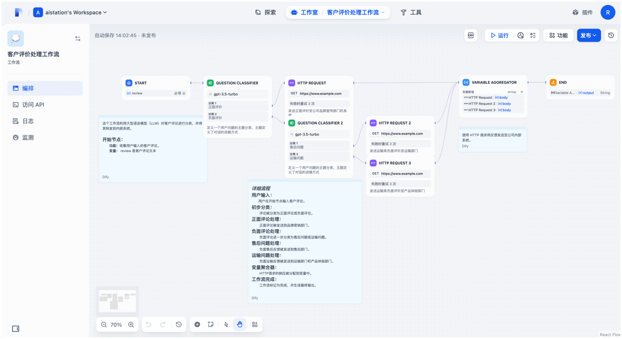Go to the 探索 tab
This screenshot has height=339, width=622.
(x=266, y=12)
